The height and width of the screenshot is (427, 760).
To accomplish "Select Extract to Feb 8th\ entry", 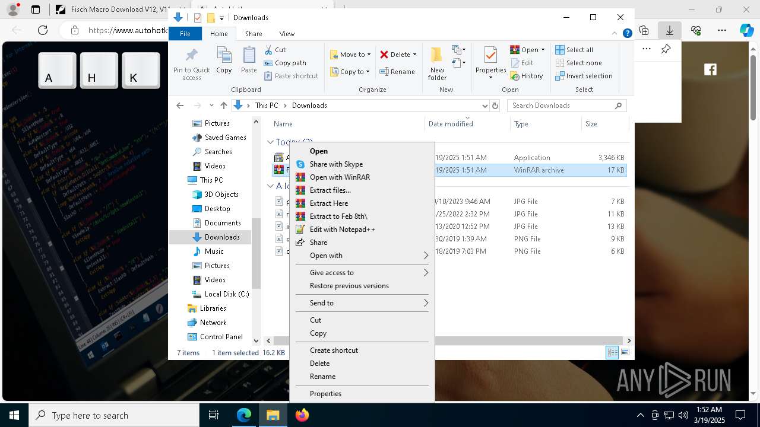I will [362, 216].
